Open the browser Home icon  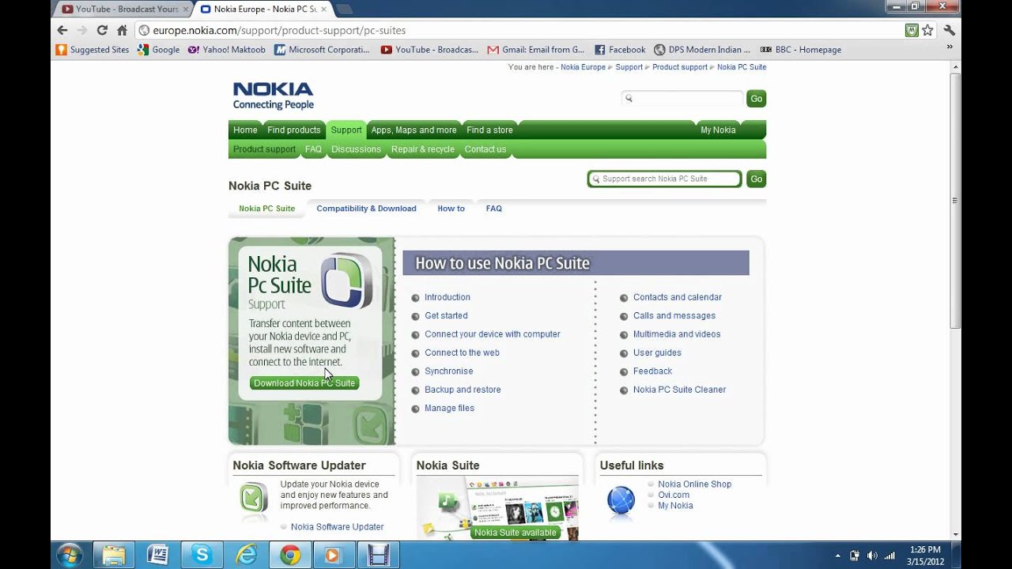122,30
